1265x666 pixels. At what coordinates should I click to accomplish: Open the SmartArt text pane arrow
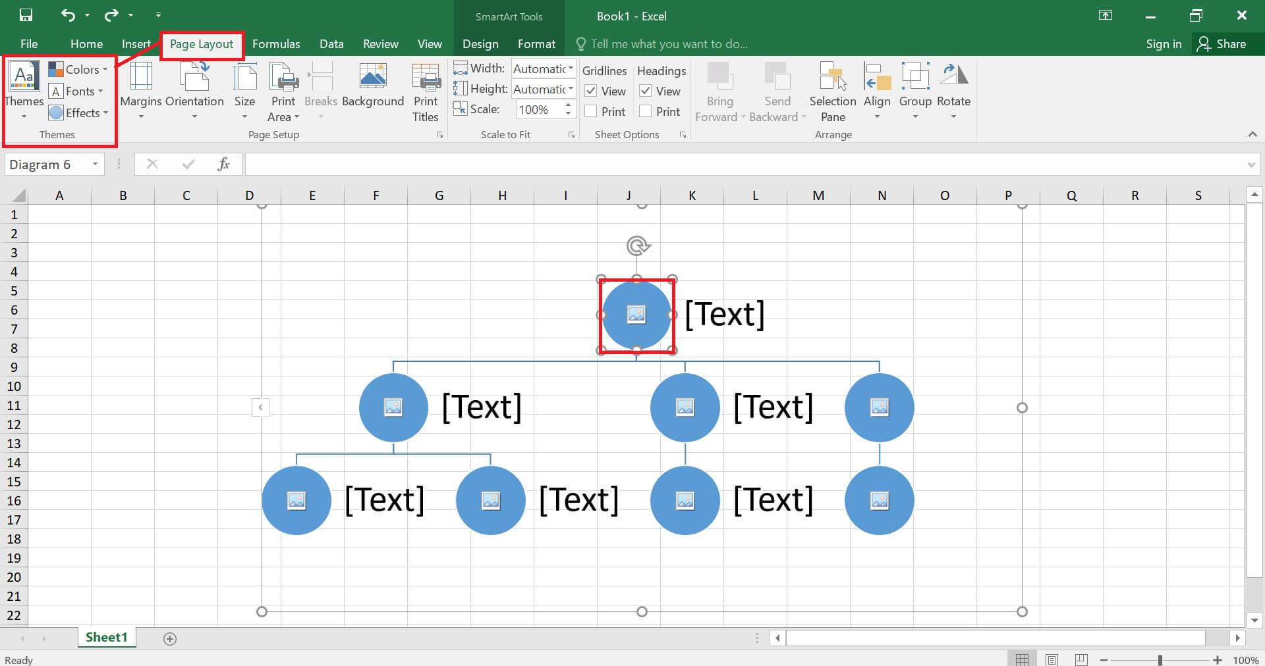tap(260, 407)
